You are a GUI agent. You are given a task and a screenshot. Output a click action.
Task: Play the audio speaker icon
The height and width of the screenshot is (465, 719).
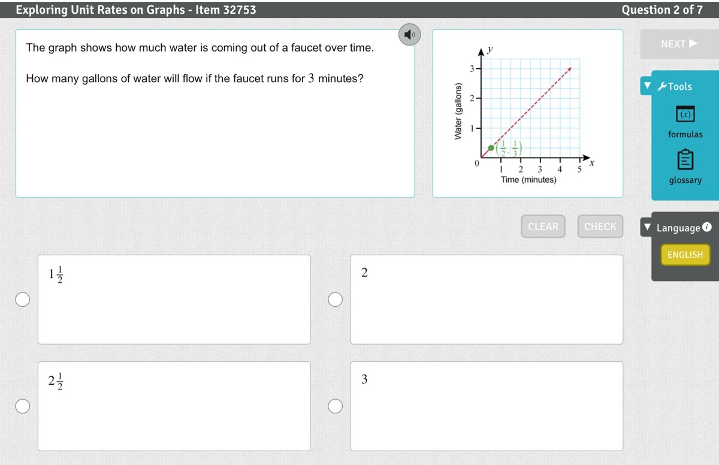[409, 35]
